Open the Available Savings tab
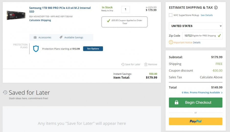Viewport: 230px width, 132px height. (71, 37)
